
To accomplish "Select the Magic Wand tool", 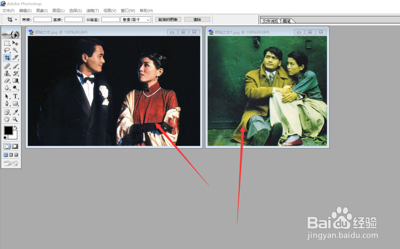I will coord(15,50).
